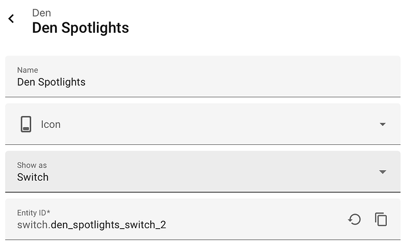Click the "Entity ID*" field label
This screenshot has width=405, height=244.
pyautogui.click(x=35, y=213)
